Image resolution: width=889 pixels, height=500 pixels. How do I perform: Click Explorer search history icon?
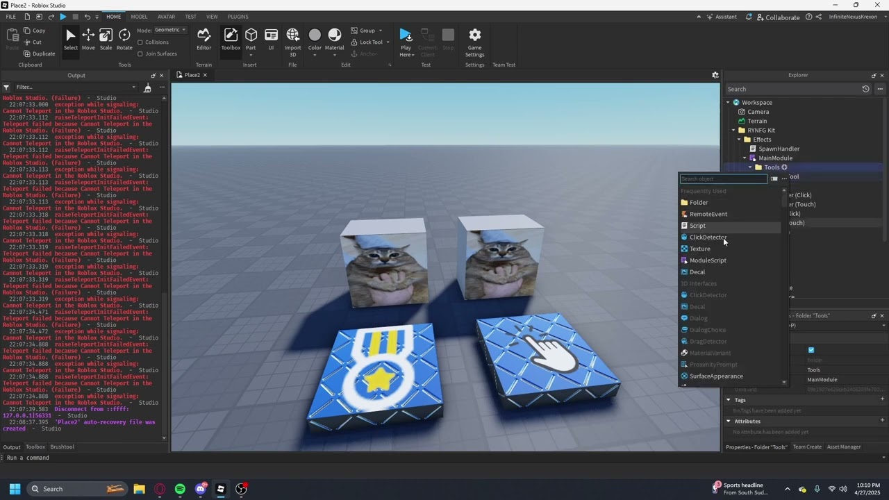click(x=865, y=89)
